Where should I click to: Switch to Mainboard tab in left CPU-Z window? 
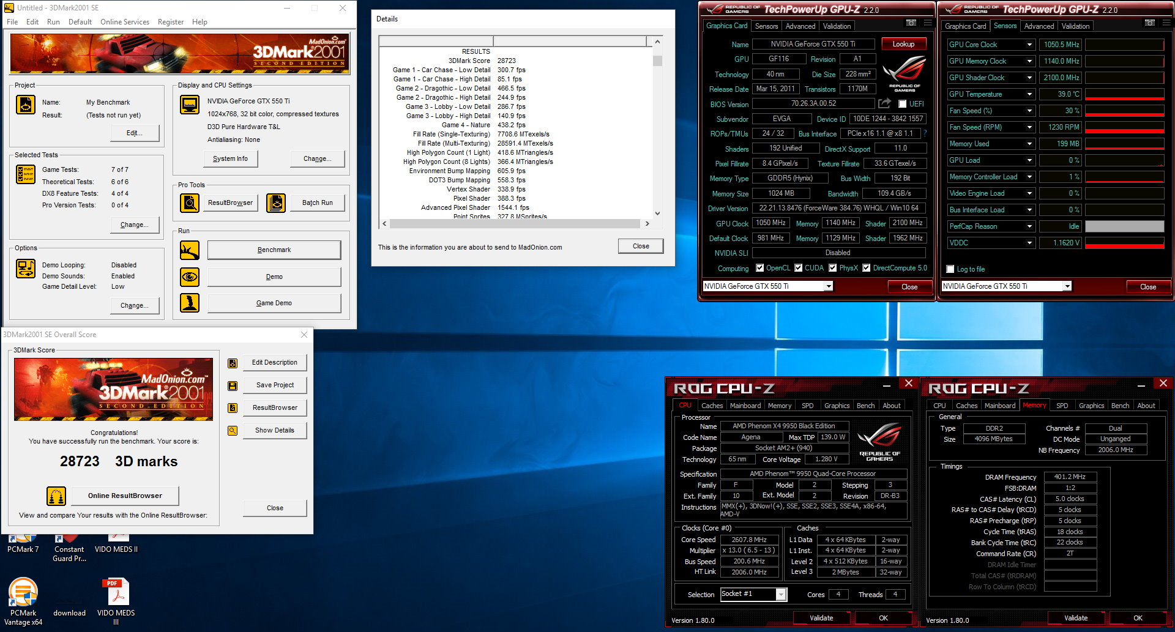(745, 406)
